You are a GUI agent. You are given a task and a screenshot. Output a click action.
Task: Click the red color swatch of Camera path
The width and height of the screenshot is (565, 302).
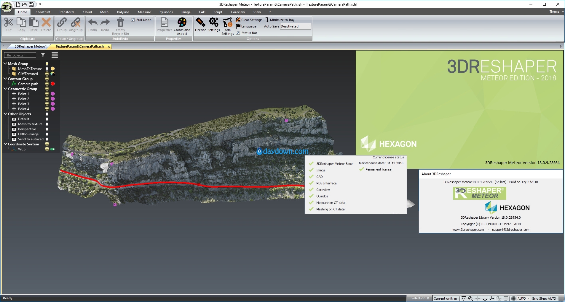53,84
